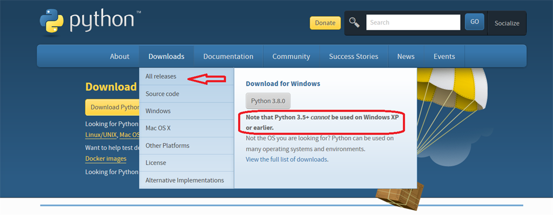Click the GO search button
The width and height of the screenshot is (553, 215).
[474, 22]
